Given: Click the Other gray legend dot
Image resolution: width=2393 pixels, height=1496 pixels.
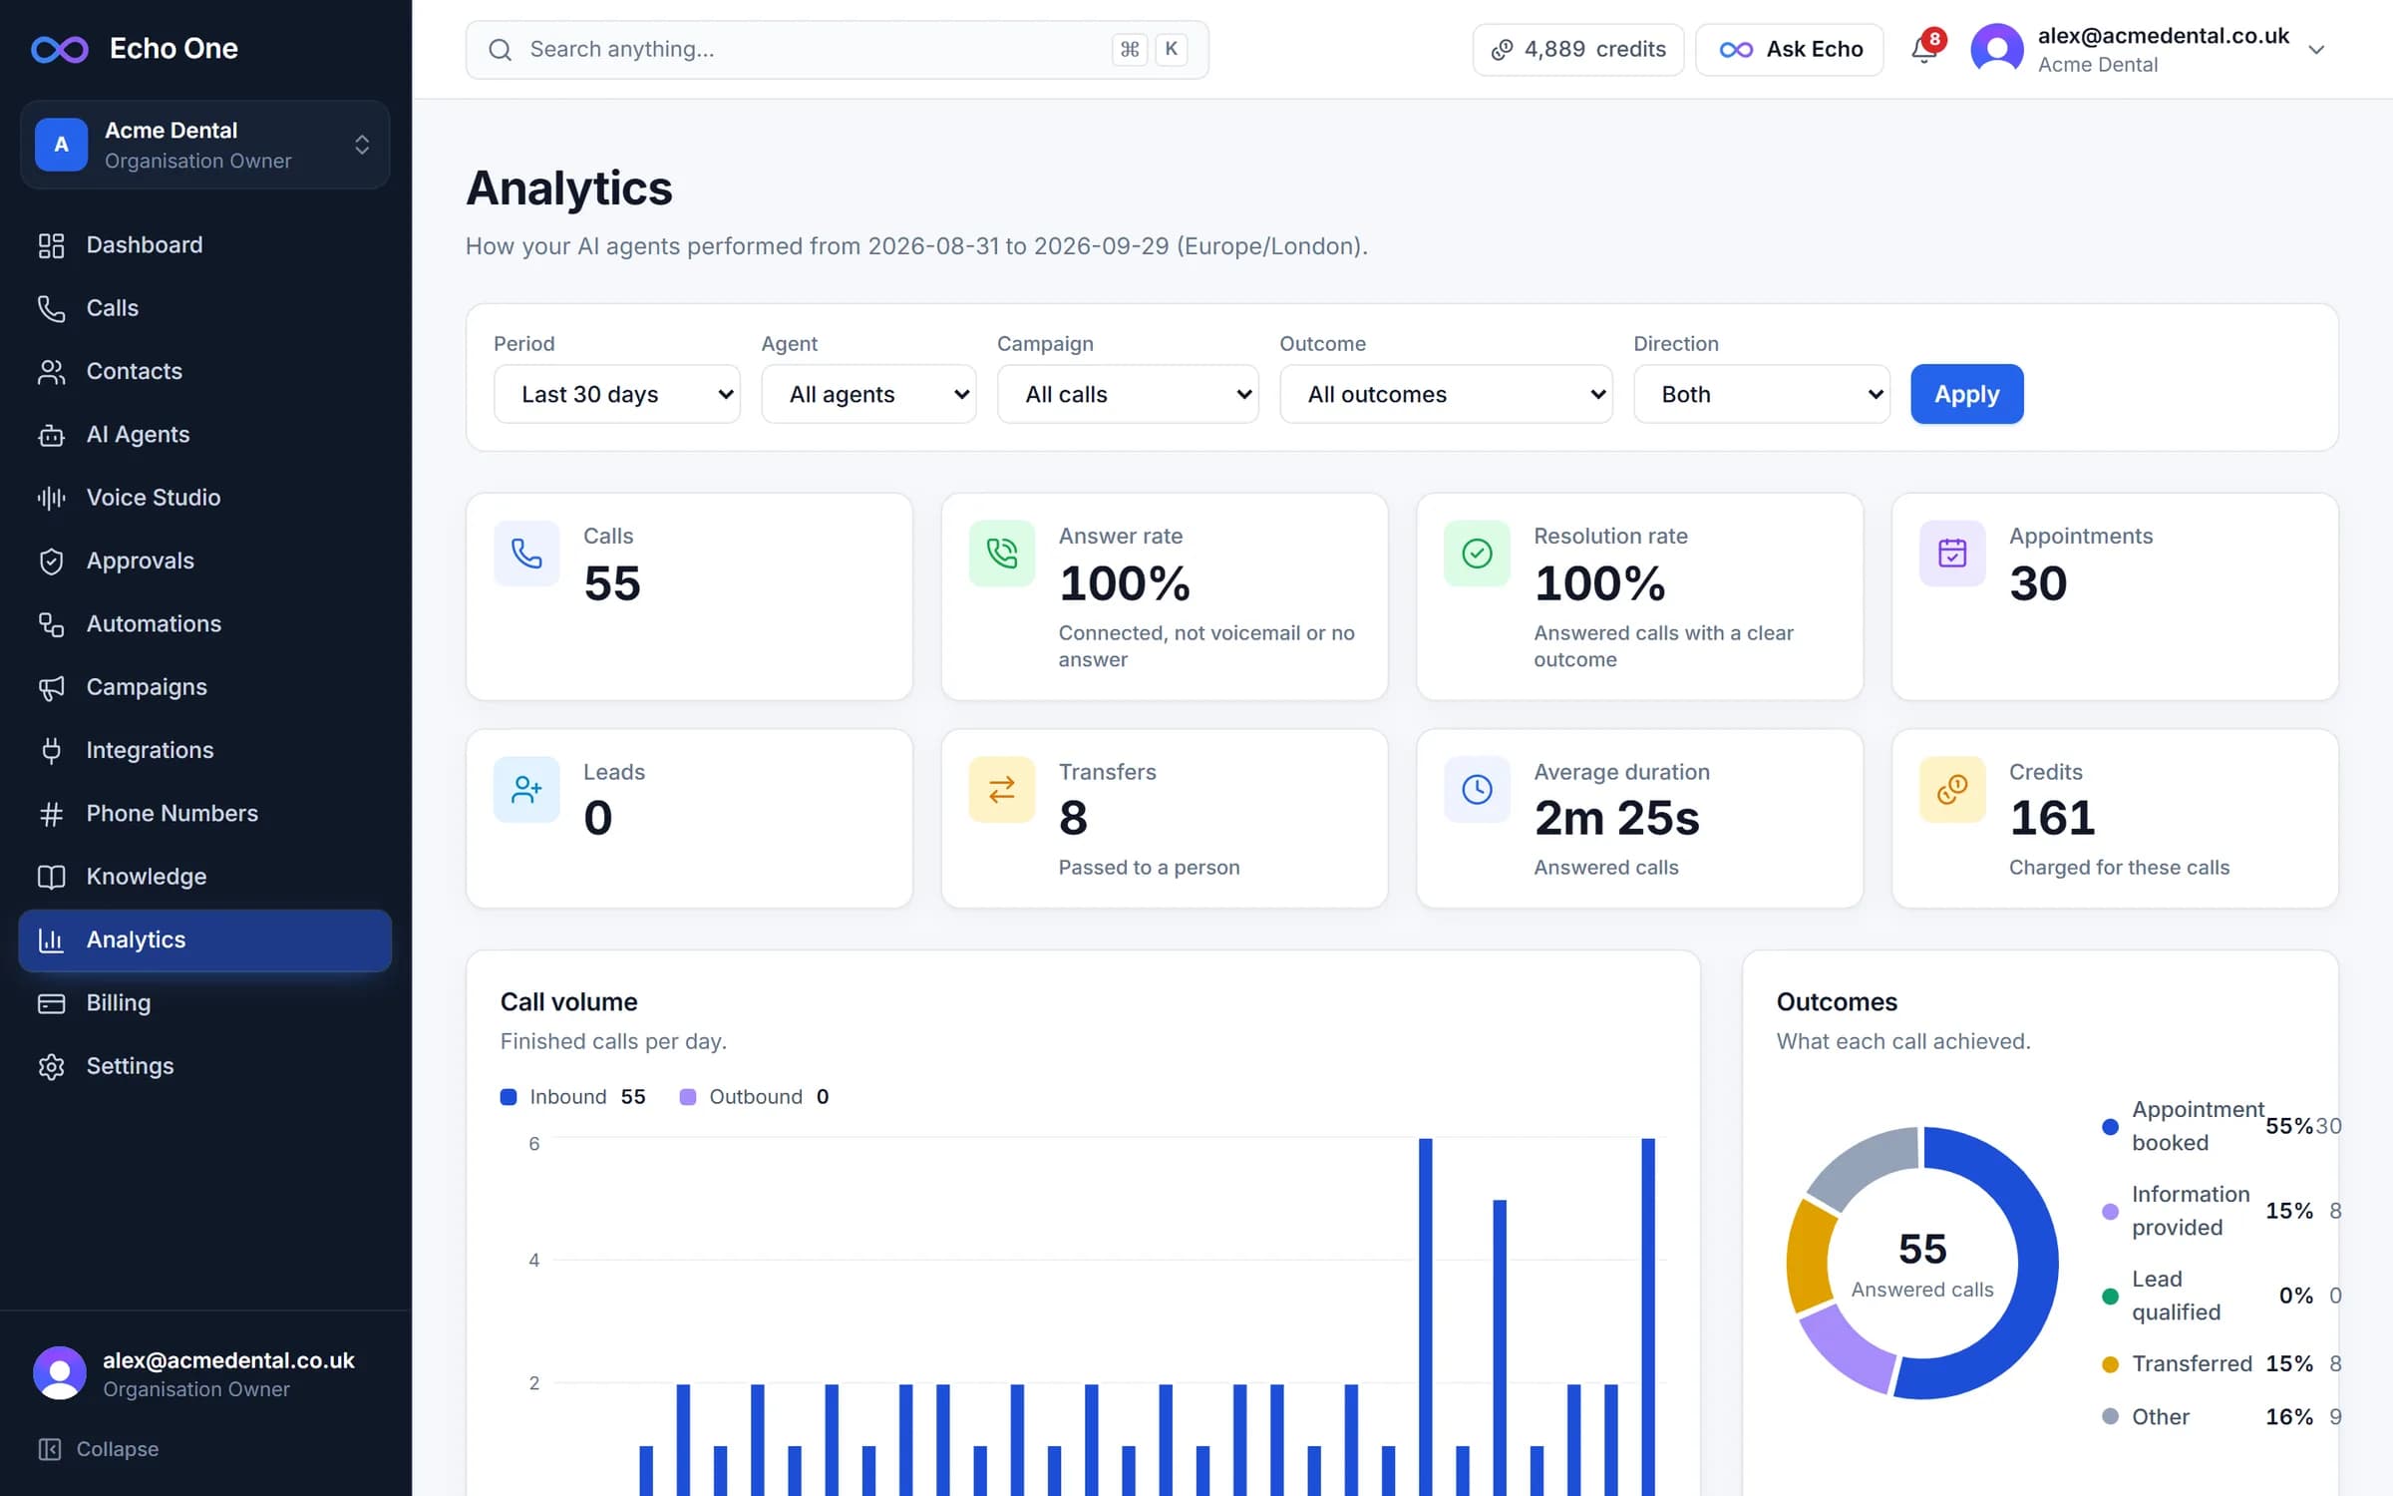Looking at the screenshot, I should (2110, 1417).
